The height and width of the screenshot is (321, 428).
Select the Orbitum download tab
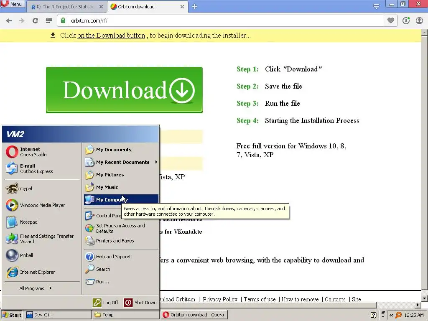(x=136, y=7)
